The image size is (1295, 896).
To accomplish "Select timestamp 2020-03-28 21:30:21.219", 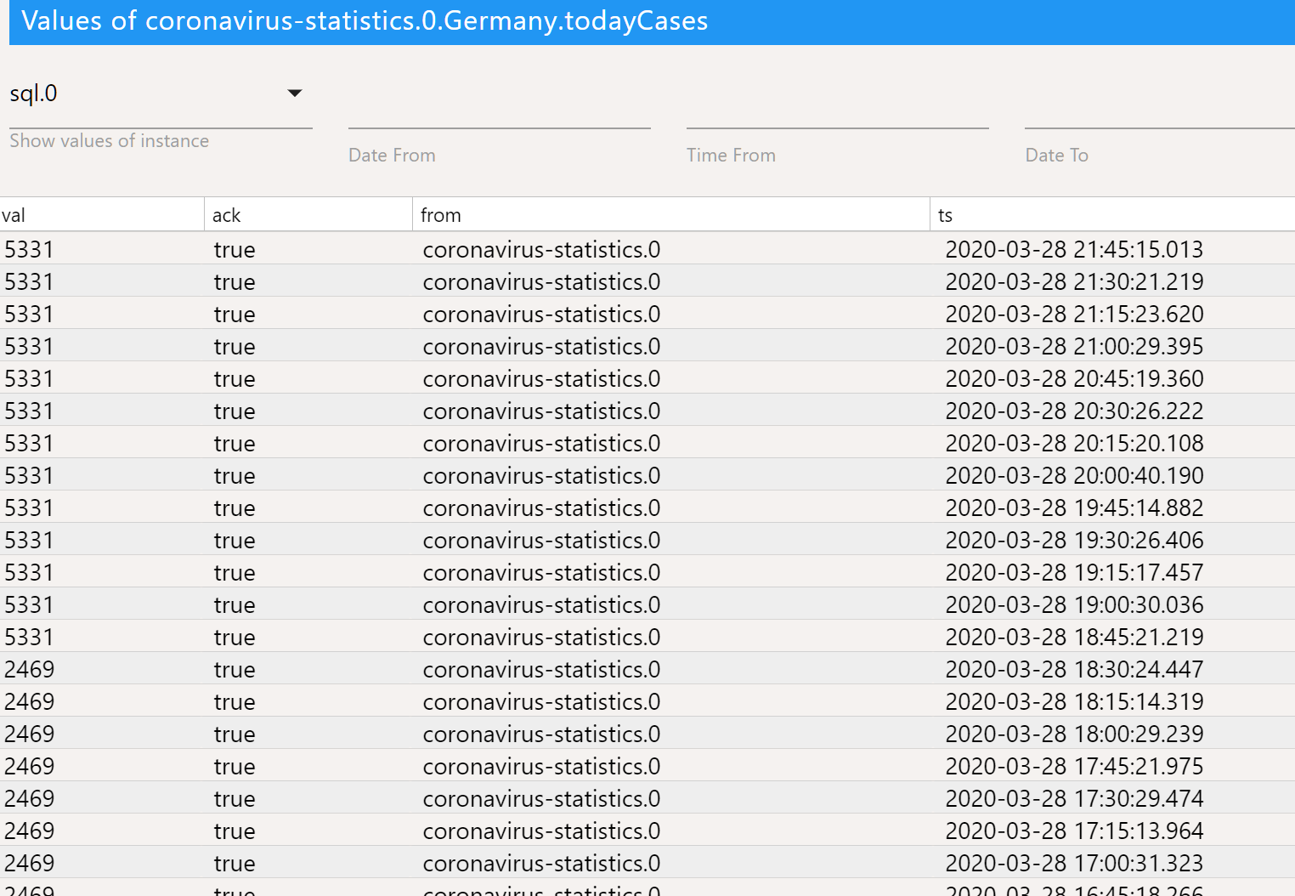I will click(1074, 281).
